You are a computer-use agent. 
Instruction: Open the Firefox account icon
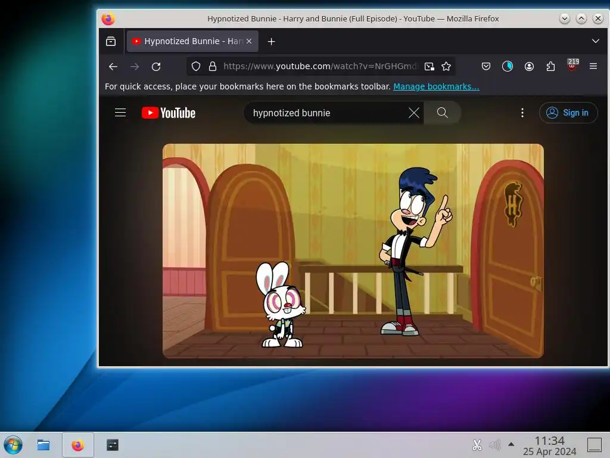[x=529, y=67]
